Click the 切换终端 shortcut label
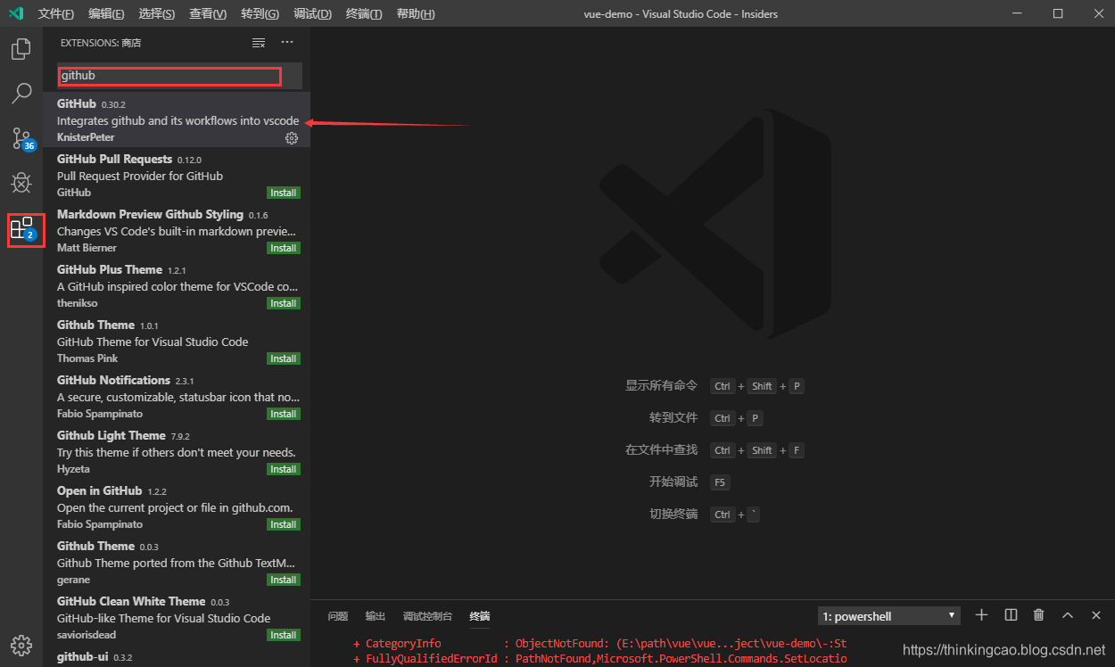Viewport: 1115px width, 667px height. [x=673, y=514]
